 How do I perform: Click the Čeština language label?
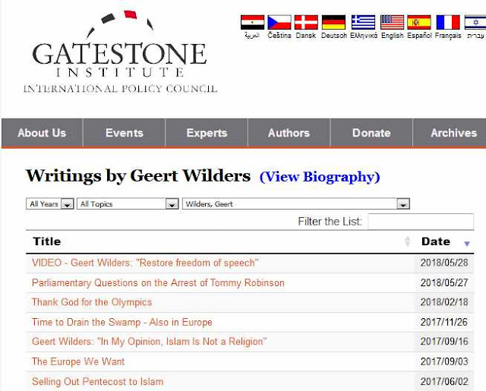tap(279, 36)
